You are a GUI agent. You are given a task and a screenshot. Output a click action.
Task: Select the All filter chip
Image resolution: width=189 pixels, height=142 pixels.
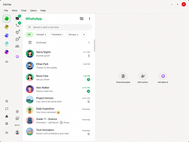coord(29,34)
